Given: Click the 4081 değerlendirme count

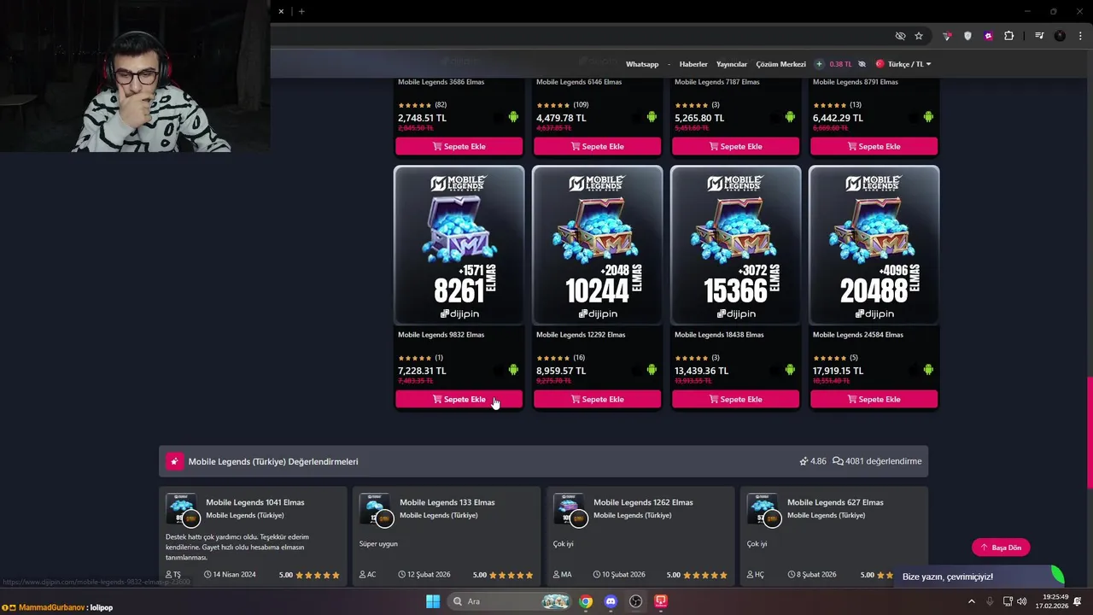Looking at the screenshot, I should pos(877,461).
